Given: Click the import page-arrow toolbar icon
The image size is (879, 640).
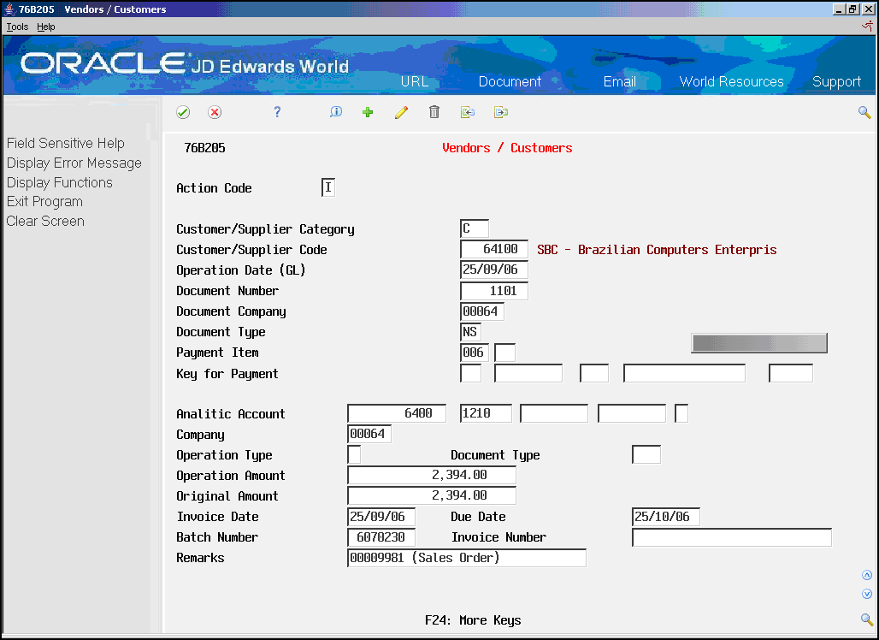Looking at the screenshot, I should point(468,112).
